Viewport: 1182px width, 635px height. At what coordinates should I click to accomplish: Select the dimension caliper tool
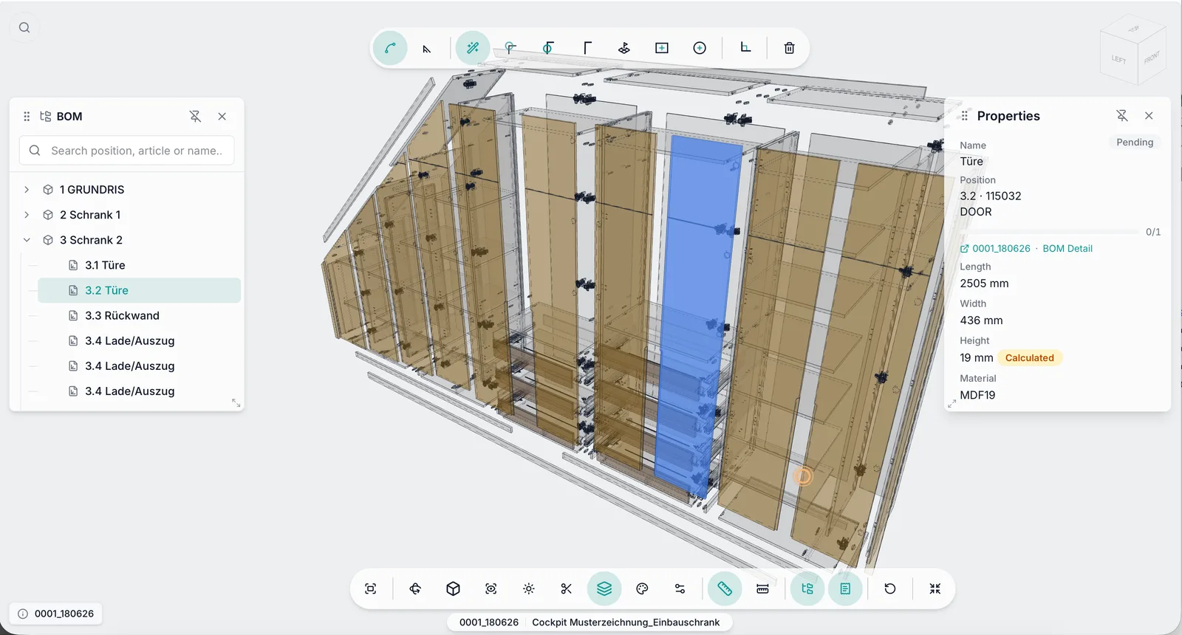click(x=762, y=588)
